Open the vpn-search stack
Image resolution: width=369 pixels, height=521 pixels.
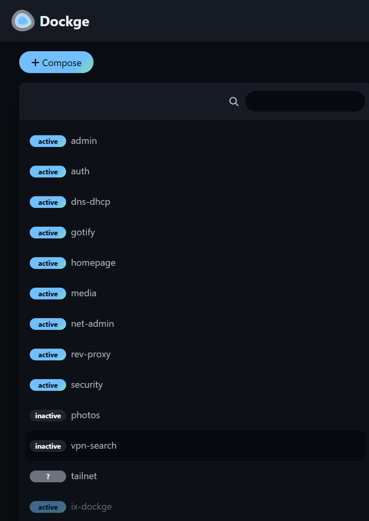pyautogui.click(x=94, y=446)
